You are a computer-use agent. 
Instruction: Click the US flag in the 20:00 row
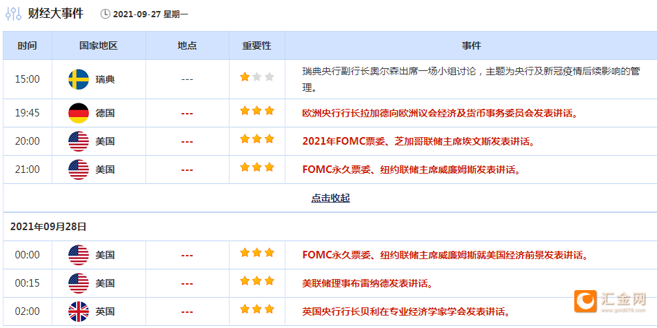[79, 141]
